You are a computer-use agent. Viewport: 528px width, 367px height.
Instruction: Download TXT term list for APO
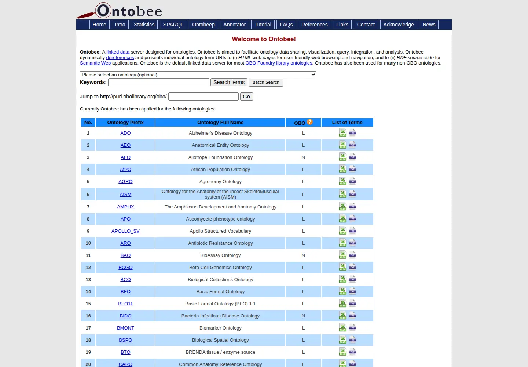point(352,218)
